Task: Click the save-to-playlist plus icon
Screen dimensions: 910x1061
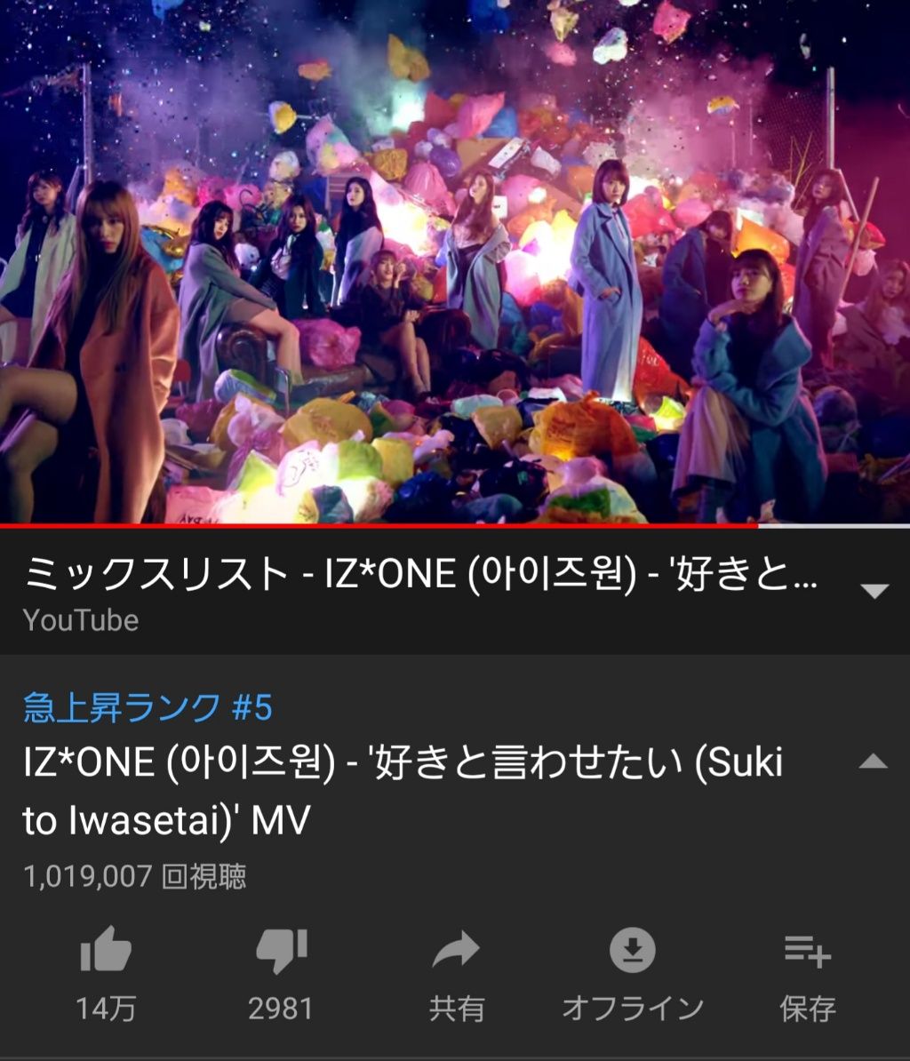Action: click(x=808, y=951)
